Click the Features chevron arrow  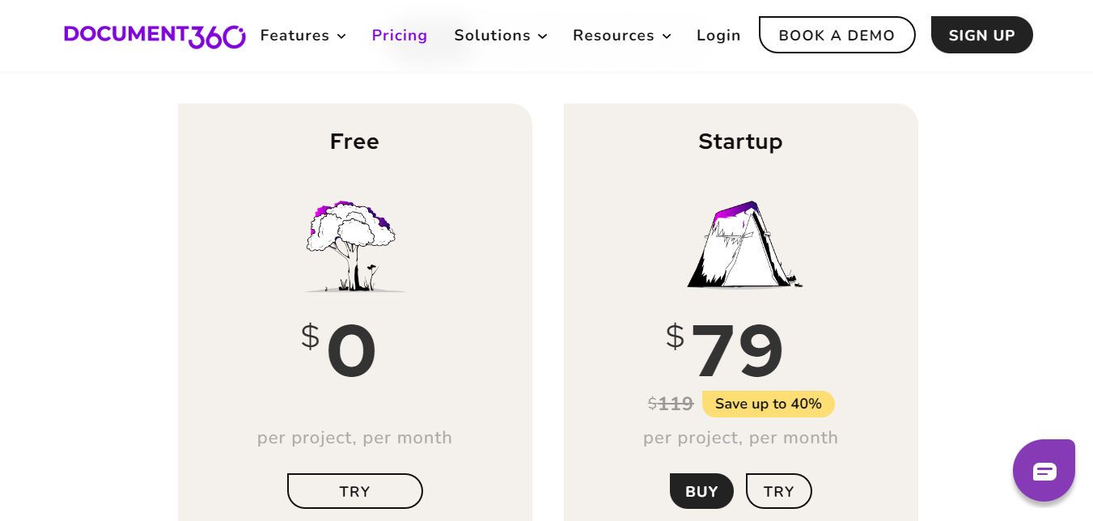[x=341, y=36]
